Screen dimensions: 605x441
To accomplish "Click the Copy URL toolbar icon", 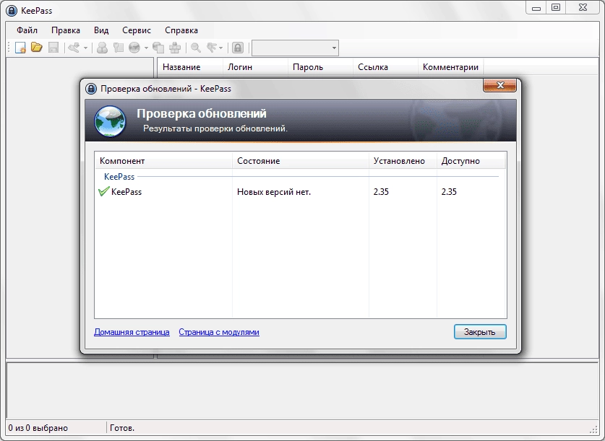I will click(x=158, y=48).
